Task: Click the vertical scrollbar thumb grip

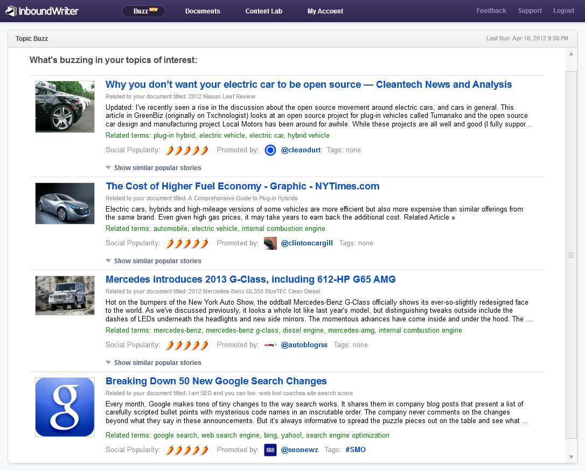Action: 571,255
